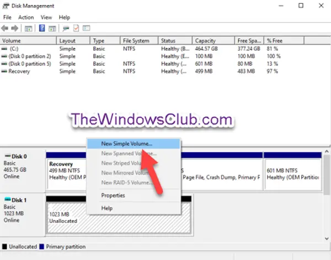Sort by the File System column header

click(139, 41)
